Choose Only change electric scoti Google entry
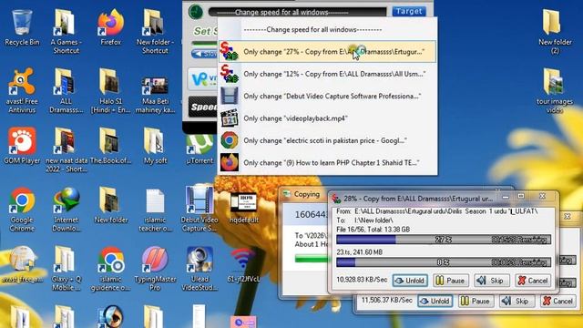The height and width of the screenshot is (328, 583). pos(328,140)
